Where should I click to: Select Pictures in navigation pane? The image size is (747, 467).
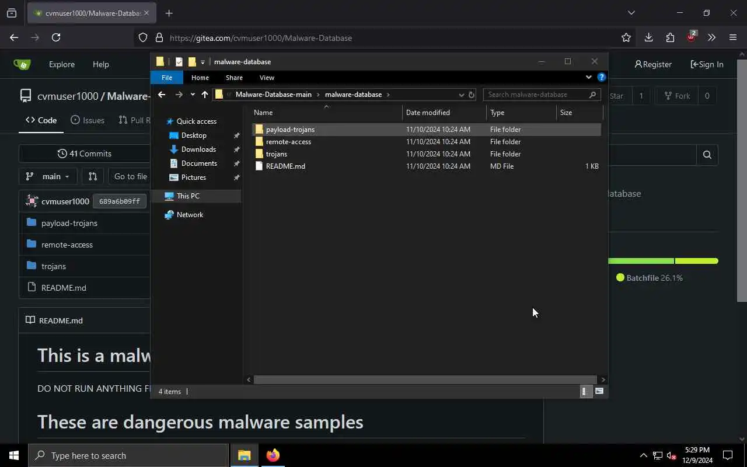[x=194, y=177]
